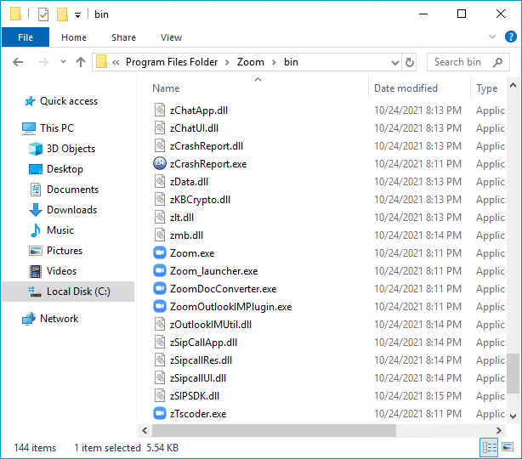Click the Zoom.exe camera icon

click(x=160, y=252)
